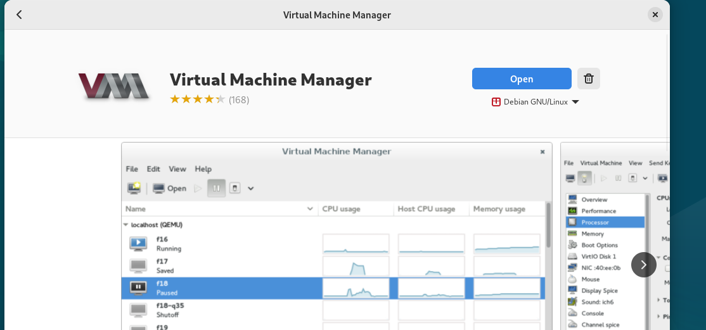Click the new virtual machine icon in the screenshot

134,188
